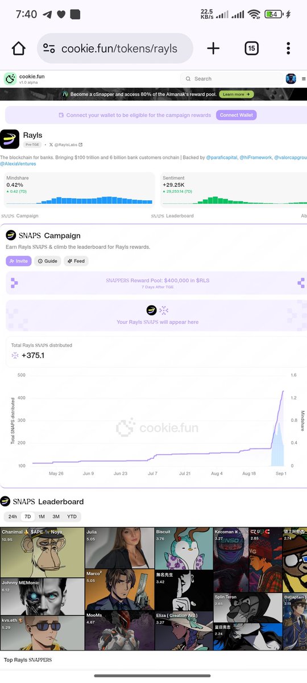Click the Invite button
This screenshot has height=683, width=307.
(19, 261)
